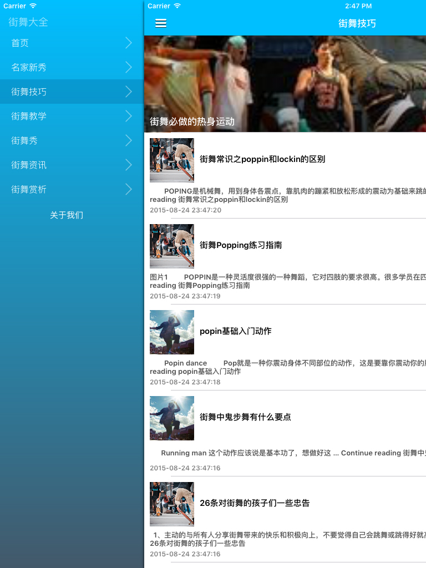Tap Wi-Fi icon in sidebar status bar

click(33, 6)
